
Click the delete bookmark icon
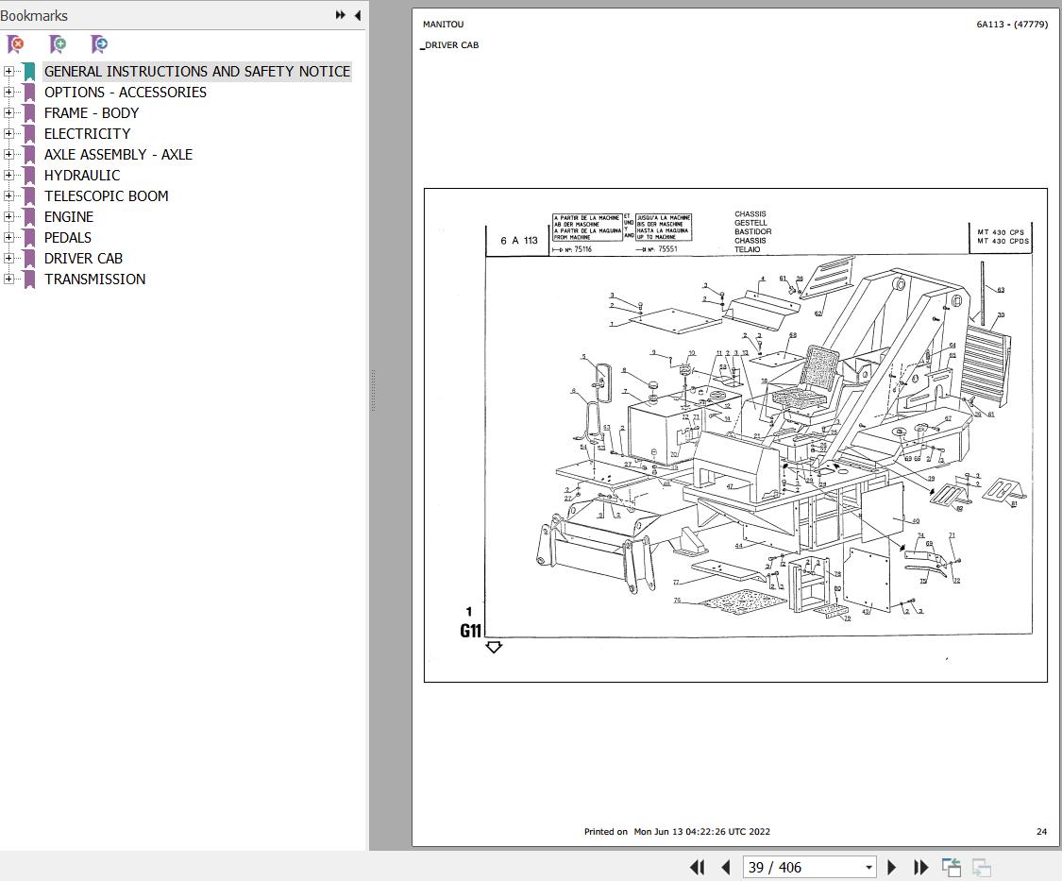pos(16,44)
